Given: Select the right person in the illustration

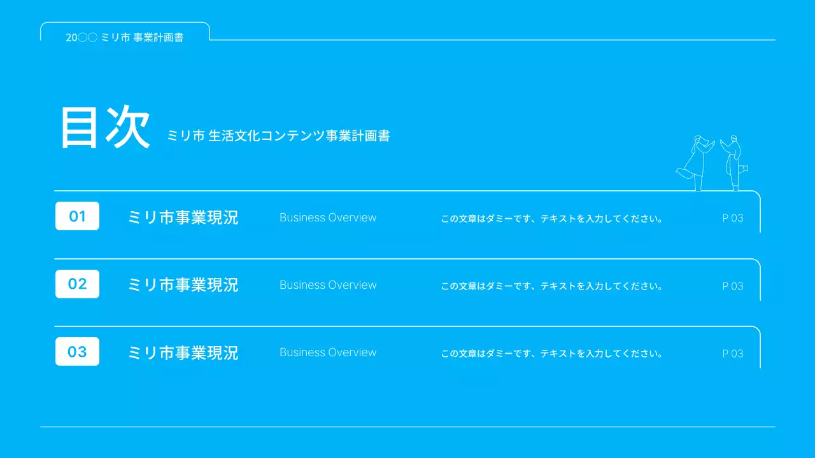Looking at the screenshot, I should (733, 163).
